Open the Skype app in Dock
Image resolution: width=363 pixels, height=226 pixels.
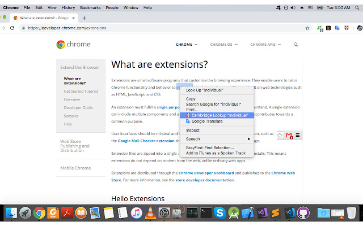[x=219, y=212]
